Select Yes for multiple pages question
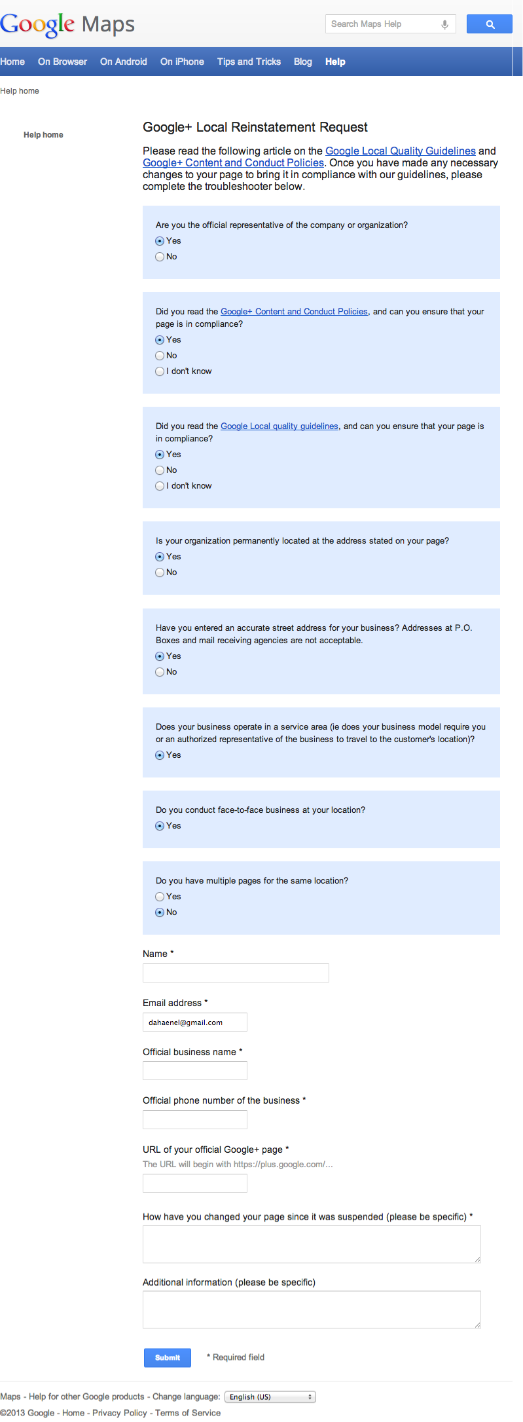This screenshot has height=1422, width=523. pos(160,897)
